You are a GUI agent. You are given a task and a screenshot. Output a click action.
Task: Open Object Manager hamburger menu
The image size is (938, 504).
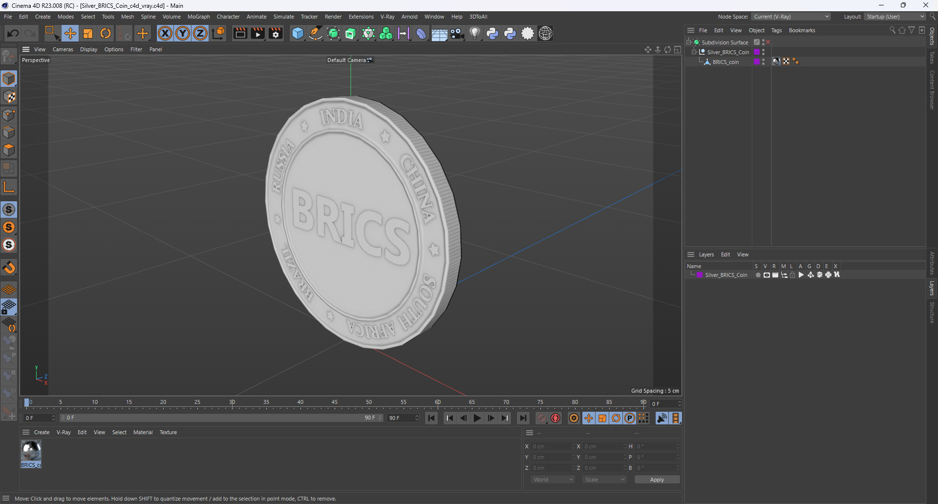(691, 30)
